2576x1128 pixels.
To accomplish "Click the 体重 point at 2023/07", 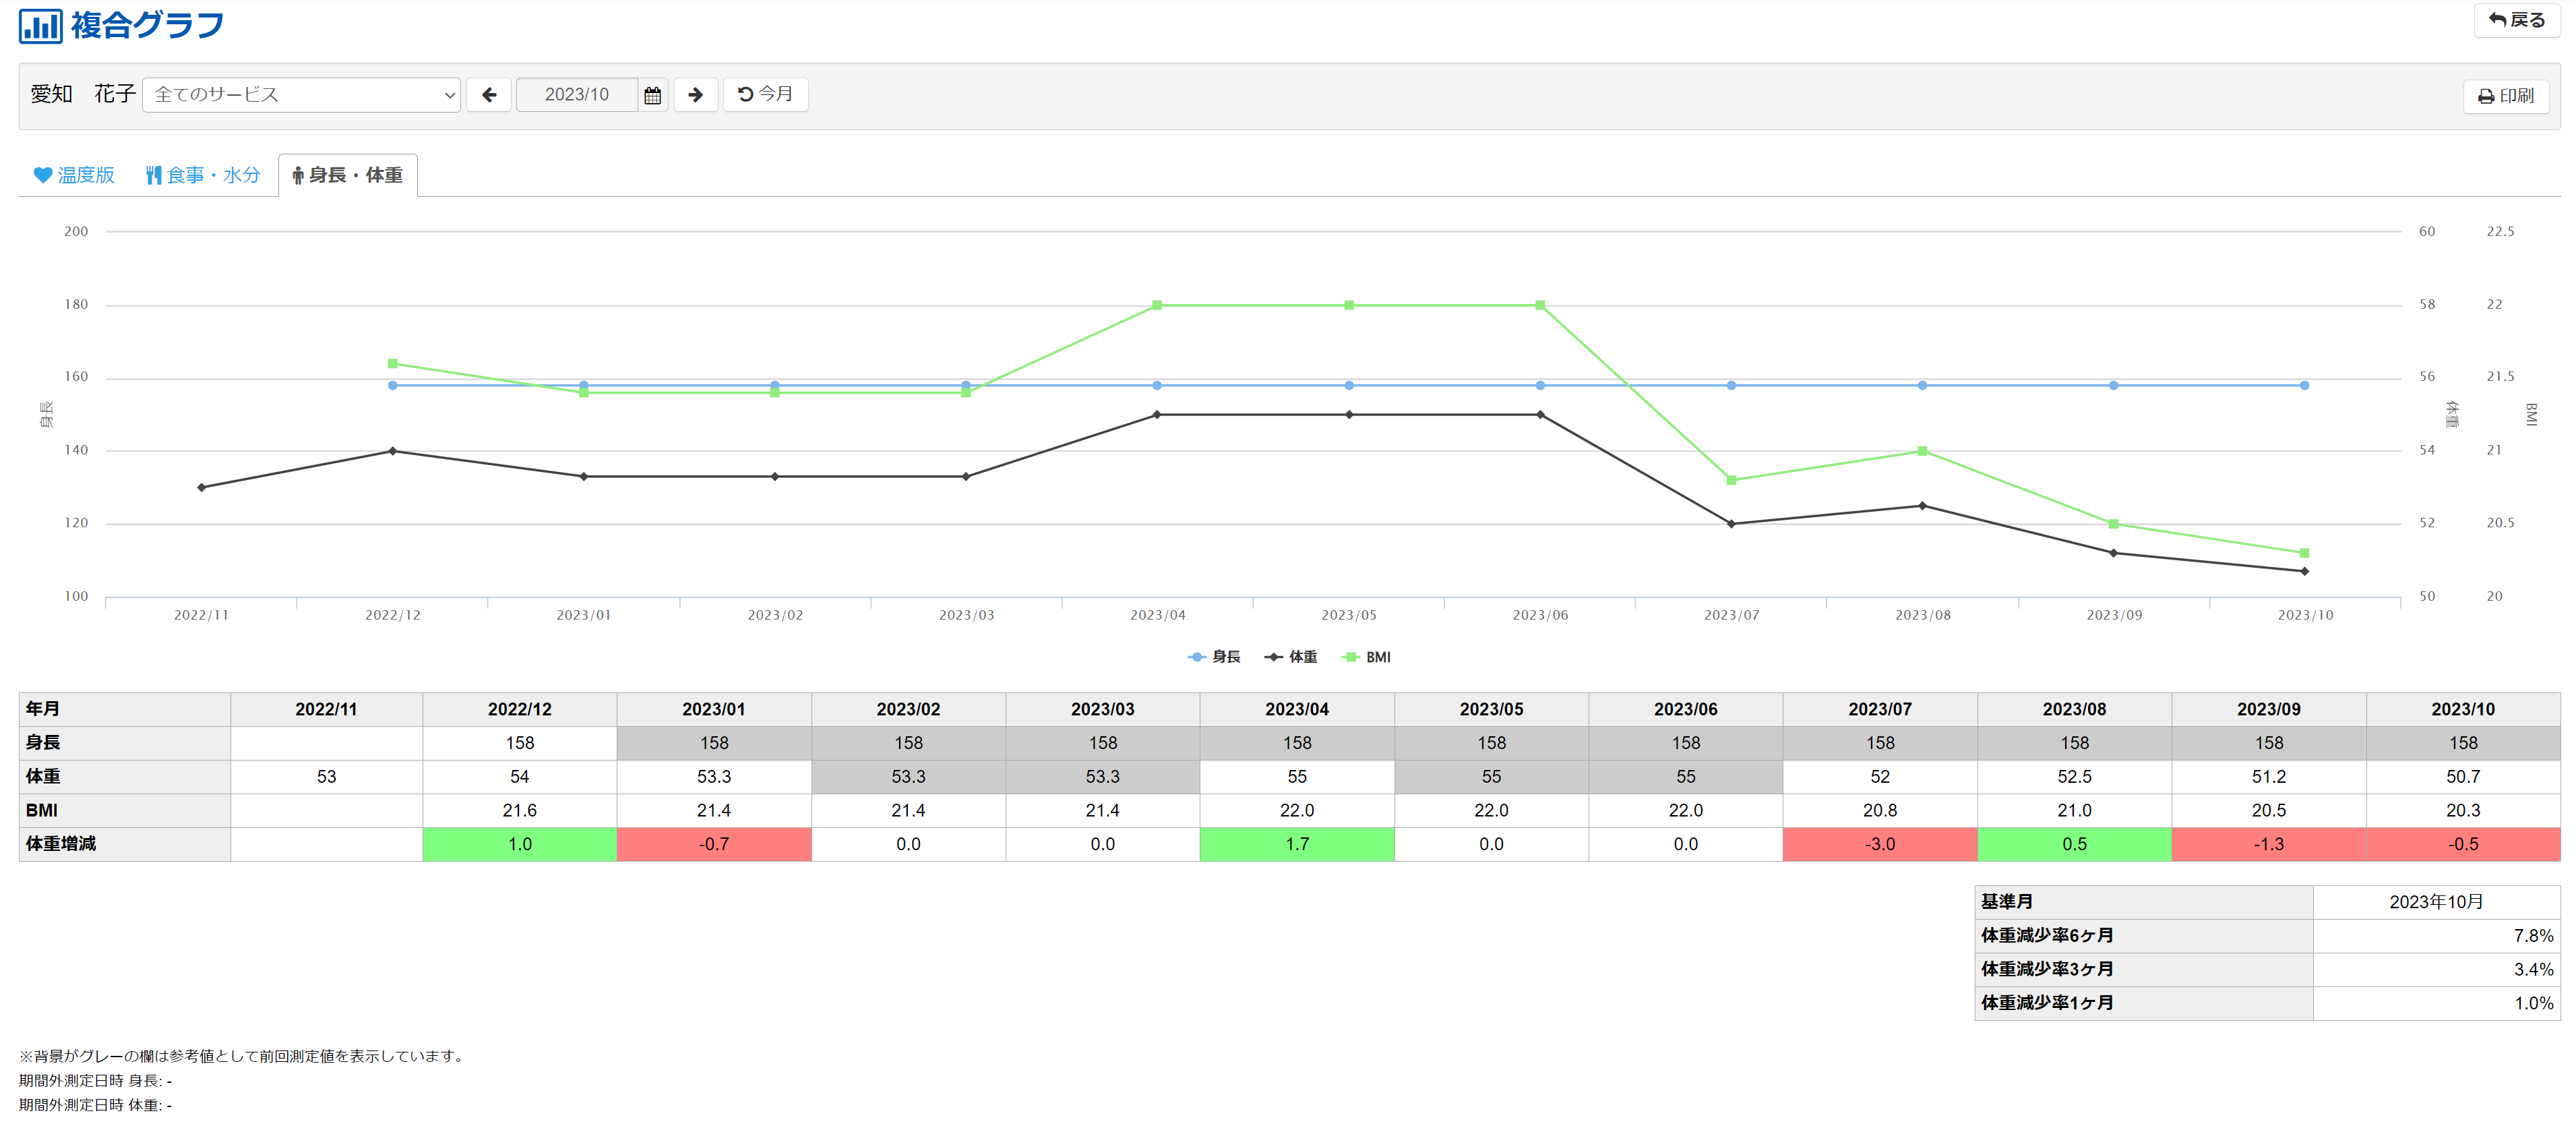I will (x=1731, y=524).
